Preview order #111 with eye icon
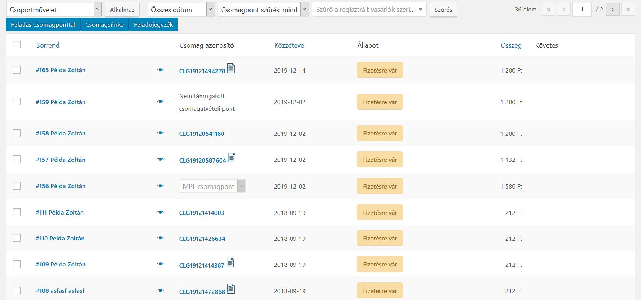641x300 pixels. (x=160, y=213)
